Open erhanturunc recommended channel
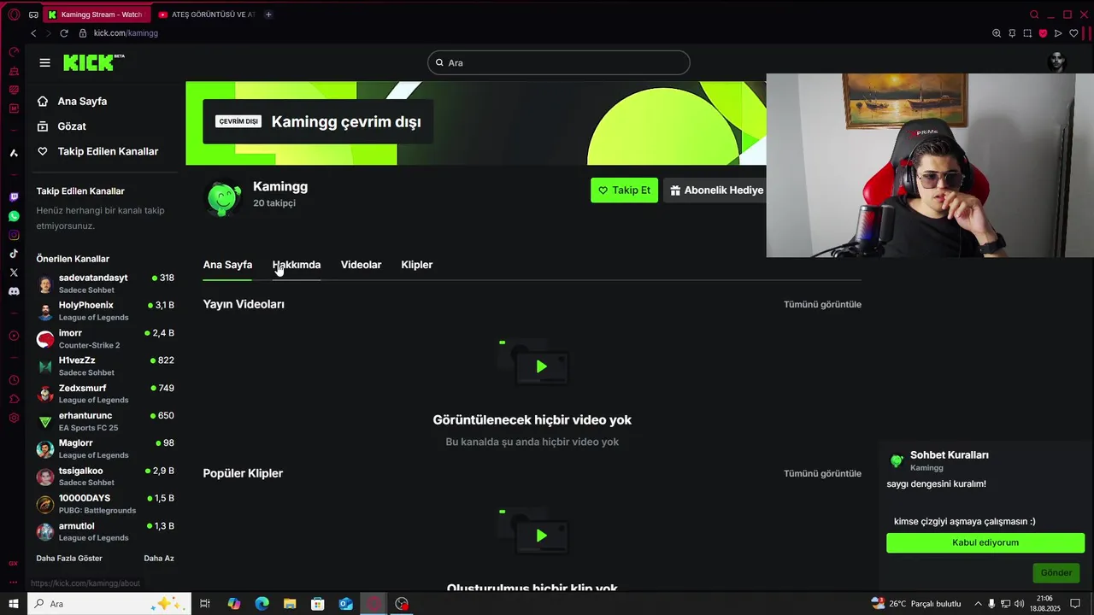Screen dimensions: 1094x615 click(105, 421)
